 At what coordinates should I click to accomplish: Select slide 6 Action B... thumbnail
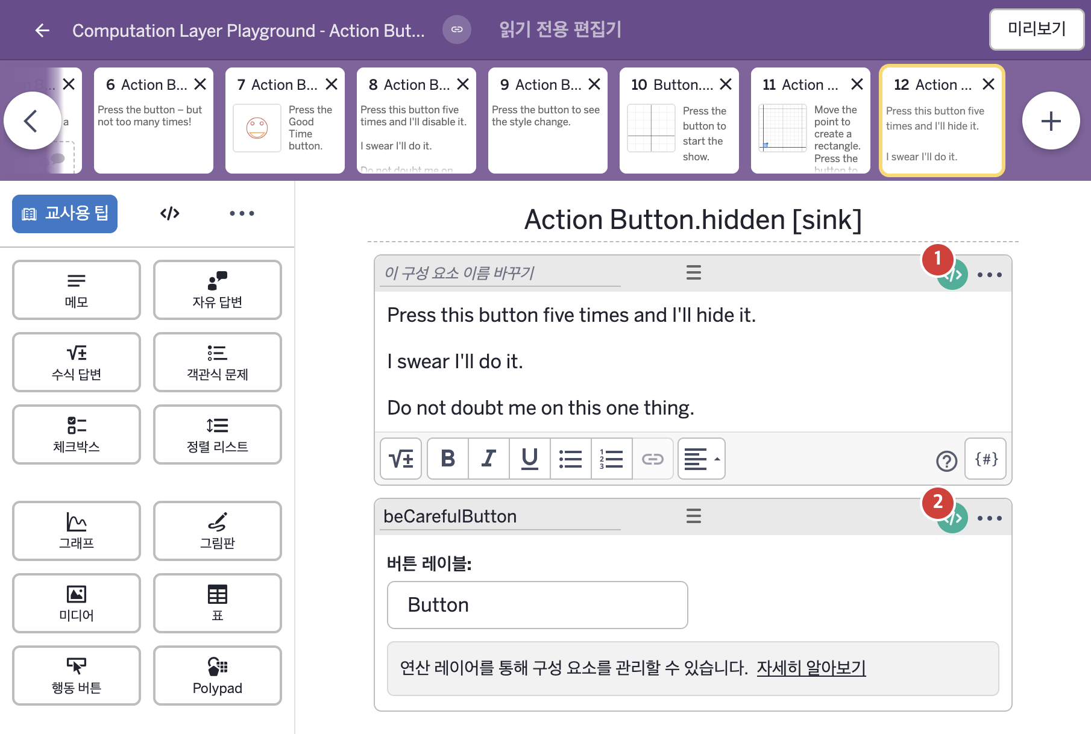[154, 121]
